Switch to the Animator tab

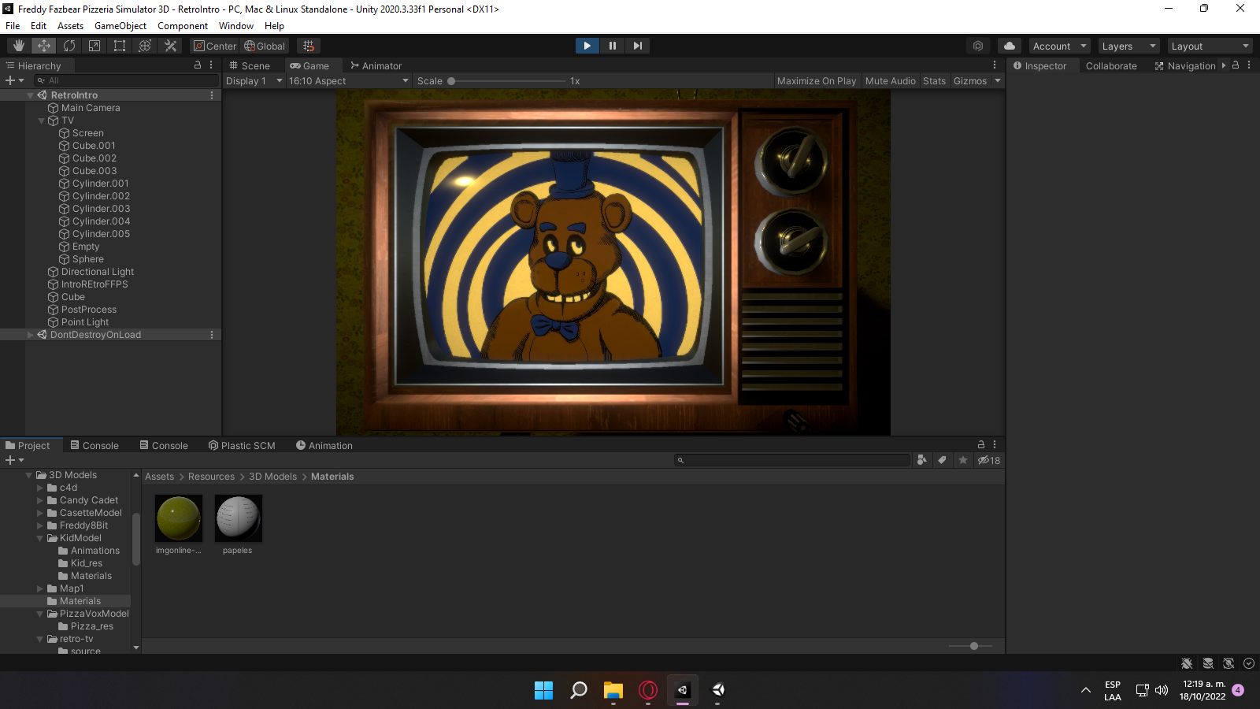point(376,66)
